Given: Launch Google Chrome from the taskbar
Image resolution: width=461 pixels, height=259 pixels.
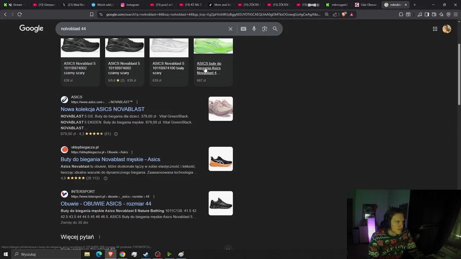Looking at the screenshot, I should click(x=122, y=254).
